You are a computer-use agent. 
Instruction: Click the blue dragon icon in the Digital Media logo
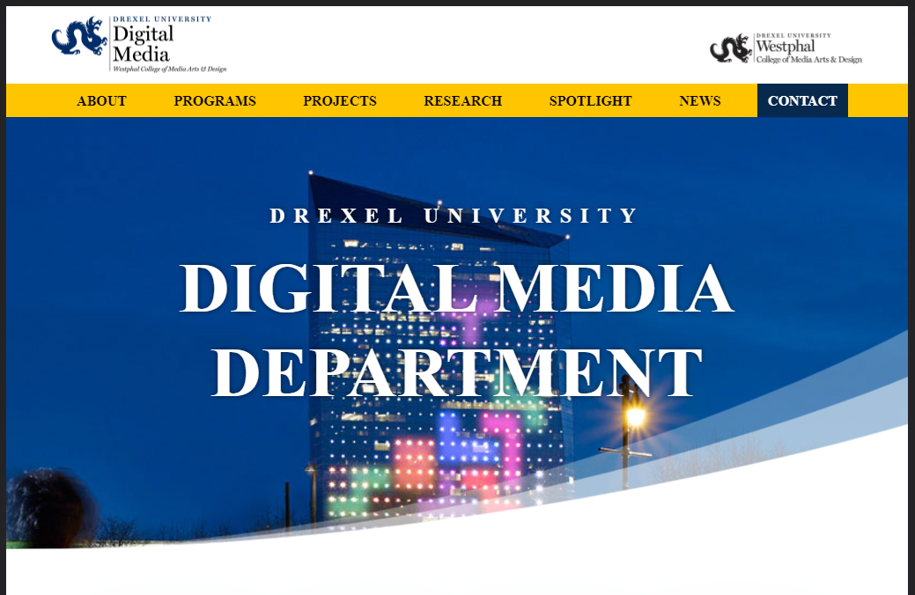pos(79,37)
